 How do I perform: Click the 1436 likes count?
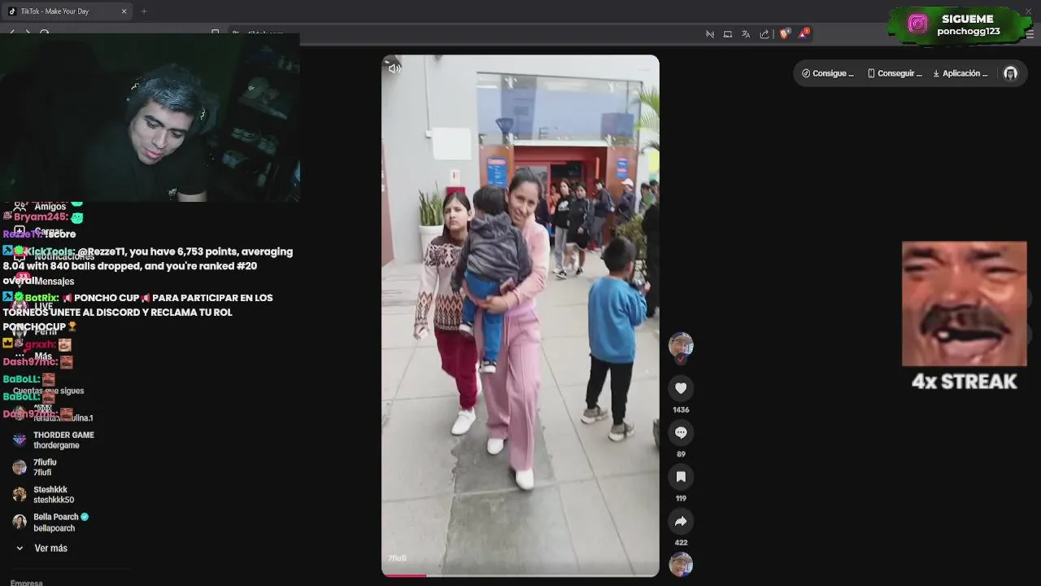(681, 409)
